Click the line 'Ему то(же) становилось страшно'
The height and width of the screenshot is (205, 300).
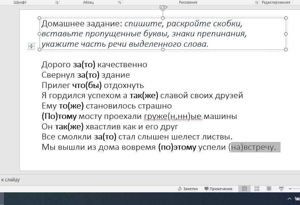click(106, 106)
